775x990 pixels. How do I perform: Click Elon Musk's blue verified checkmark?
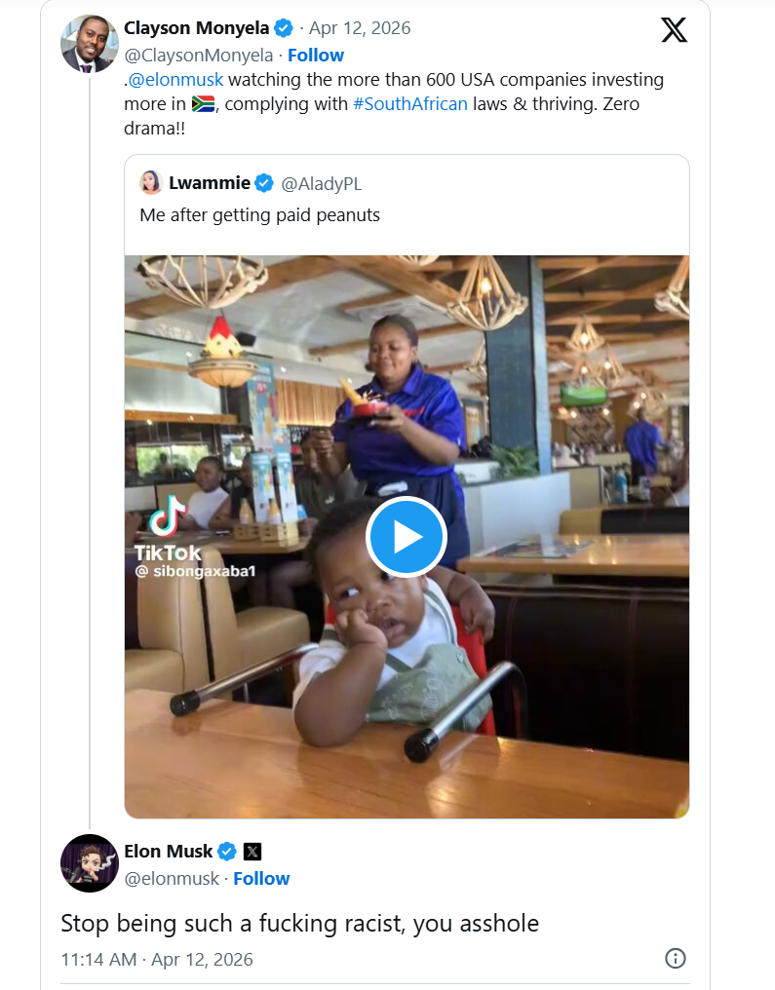[x=227, y=852]
